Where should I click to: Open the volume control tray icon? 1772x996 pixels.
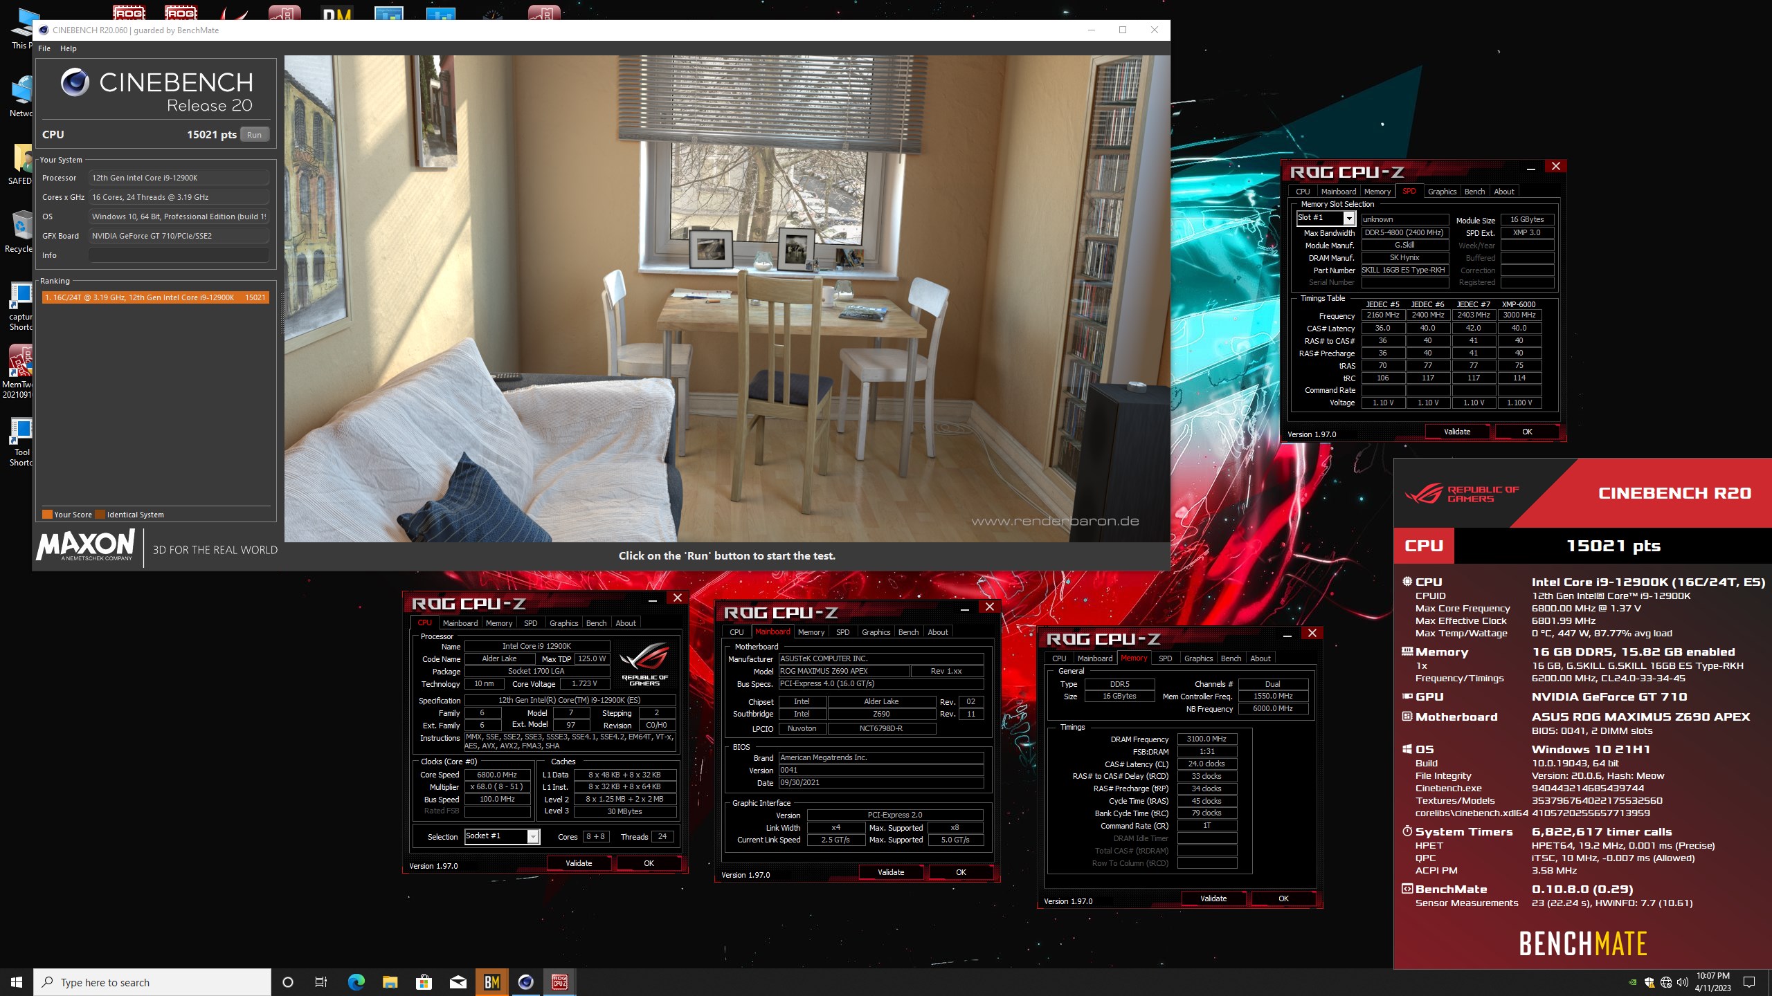click(1683, 982)
